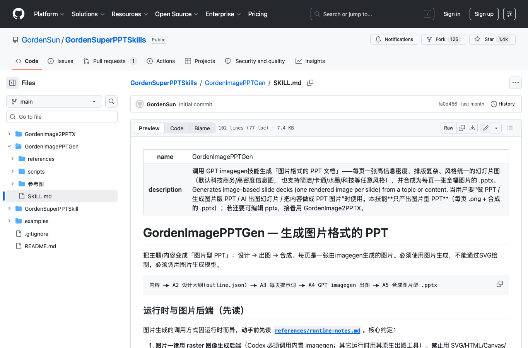528x348 pixels.
Task: Open the Insights tab
Action: coord(310,61)
